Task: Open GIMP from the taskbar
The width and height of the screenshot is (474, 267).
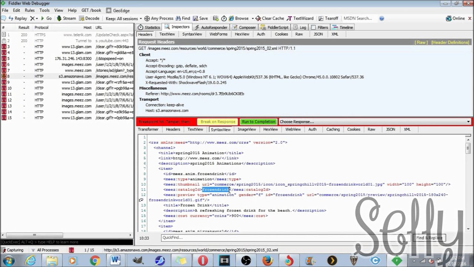Action: click(x=138, y=261)
